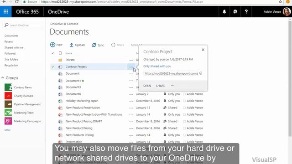The height and width of the screenshot is (164, 292).
Task: Open Site folders in sidebar
Action: [11, 60]
